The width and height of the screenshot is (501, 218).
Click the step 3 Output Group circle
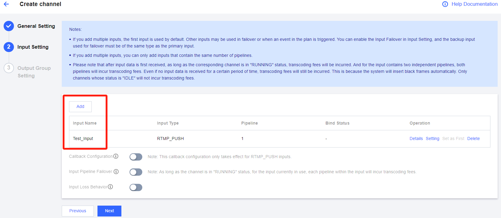tap(9, 68)
